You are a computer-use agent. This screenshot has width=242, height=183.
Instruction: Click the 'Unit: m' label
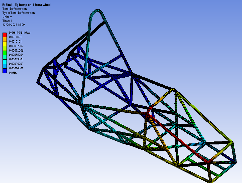click(x=7, y=17)
